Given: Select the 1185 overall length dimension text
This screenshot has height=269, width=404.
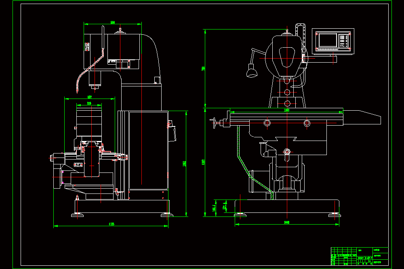Looking at the screenshot, I should [112, 224].
